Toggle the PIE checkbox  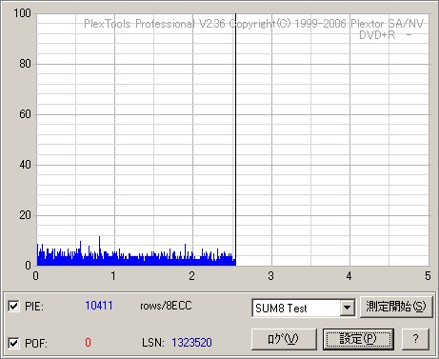(x=13, y=307)
